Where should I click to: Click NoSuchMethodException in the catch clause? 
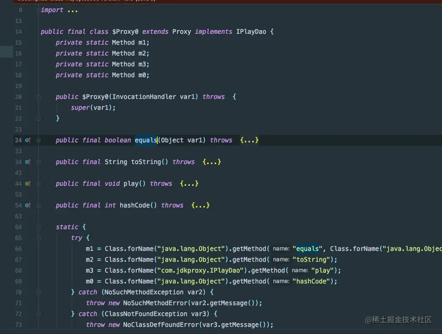(144, 292)
